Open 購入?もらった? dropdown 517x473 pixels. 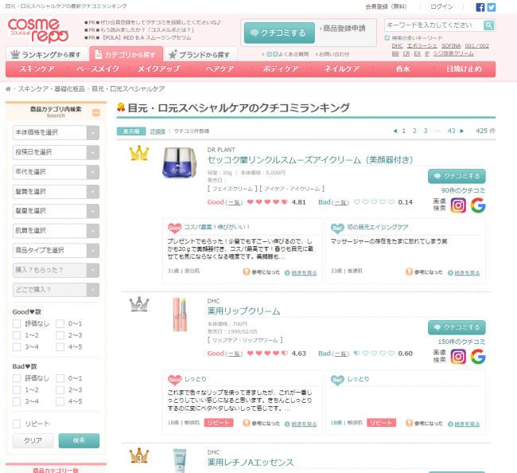click(x=56, y=270)
